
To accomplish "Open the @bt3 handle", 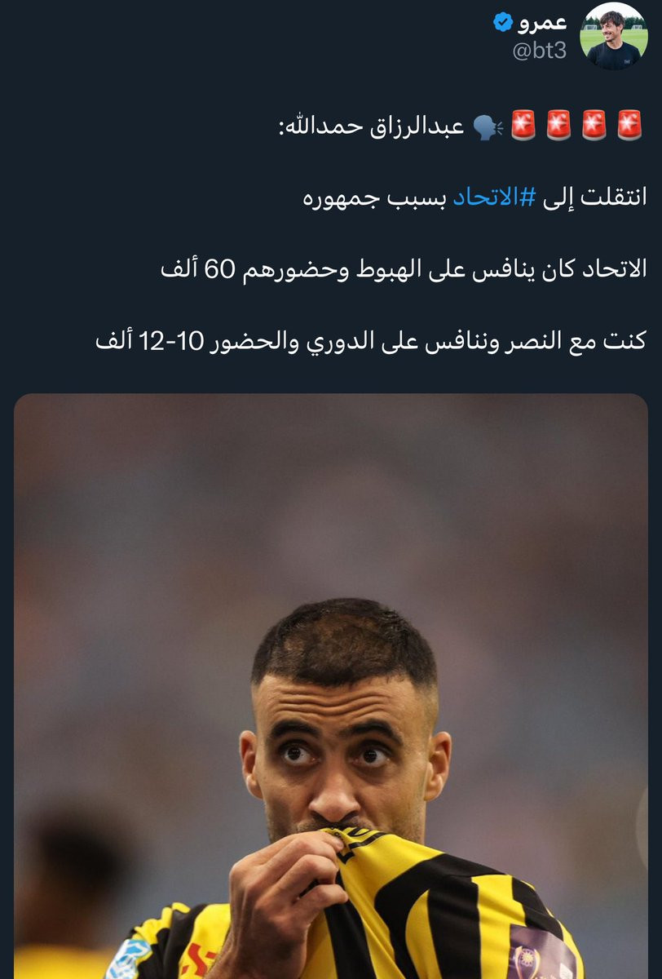I will (x=539, y=51).
